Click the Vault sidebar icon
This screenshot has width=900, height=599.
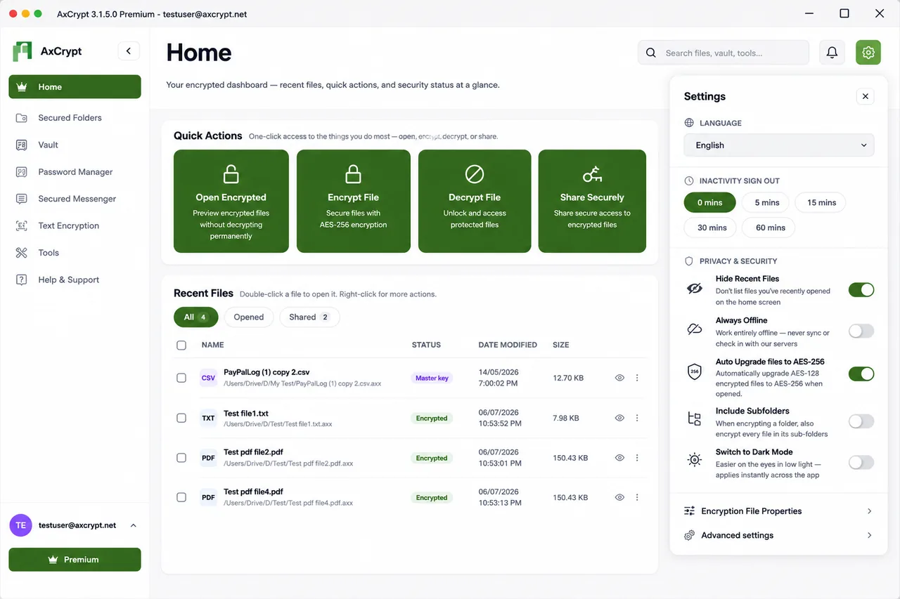tap(22, 145)
